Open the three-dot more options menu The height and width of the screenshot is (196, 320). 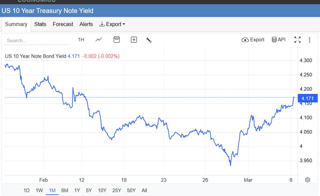coord(309,40)
